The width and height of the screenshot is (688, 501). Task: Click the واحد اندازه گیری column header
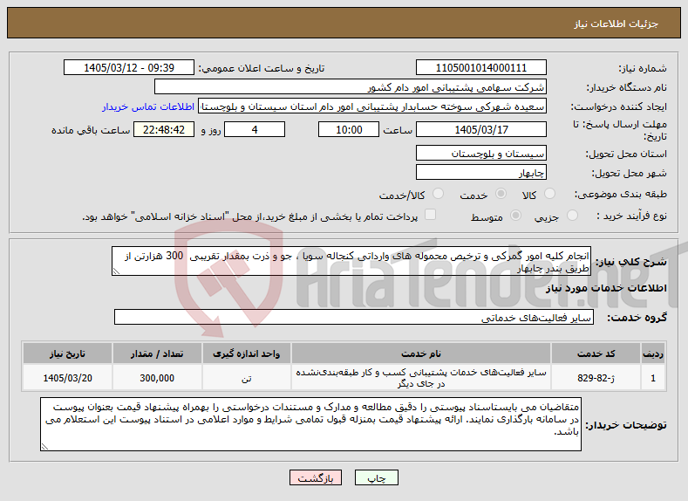click(246, 353)
